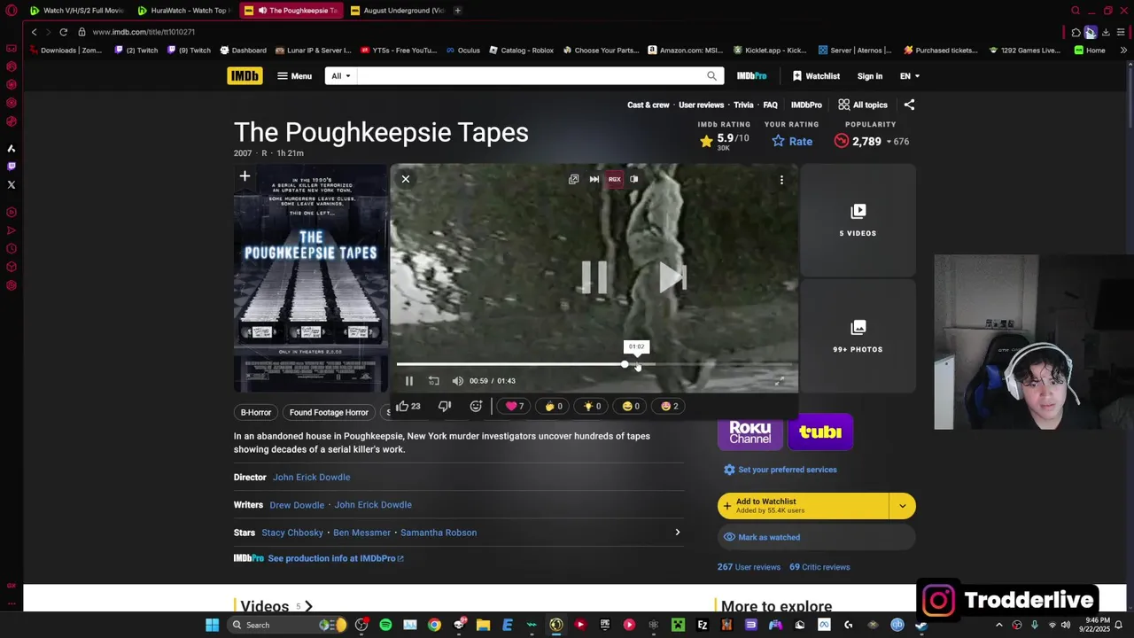The height and width of the screenshot is (638, 1134).
Task: Click skip-forward icon at top of video
Action: tap(594, 179)
